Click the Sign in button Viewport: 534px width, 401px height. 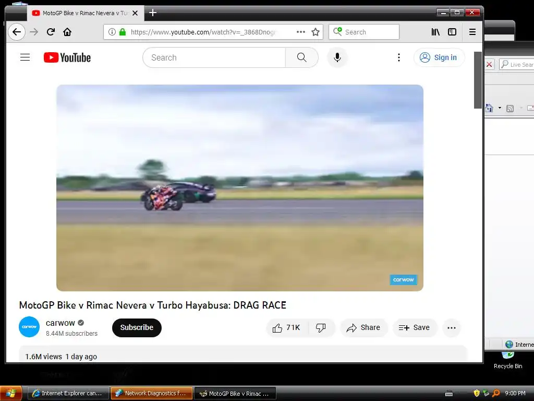pyautogui.click(x=439, y=57)
